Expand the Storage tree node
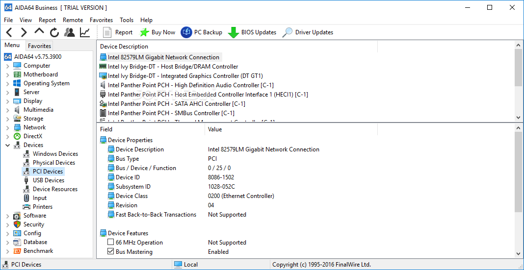 pyautogui.click(x=8, y=119)
